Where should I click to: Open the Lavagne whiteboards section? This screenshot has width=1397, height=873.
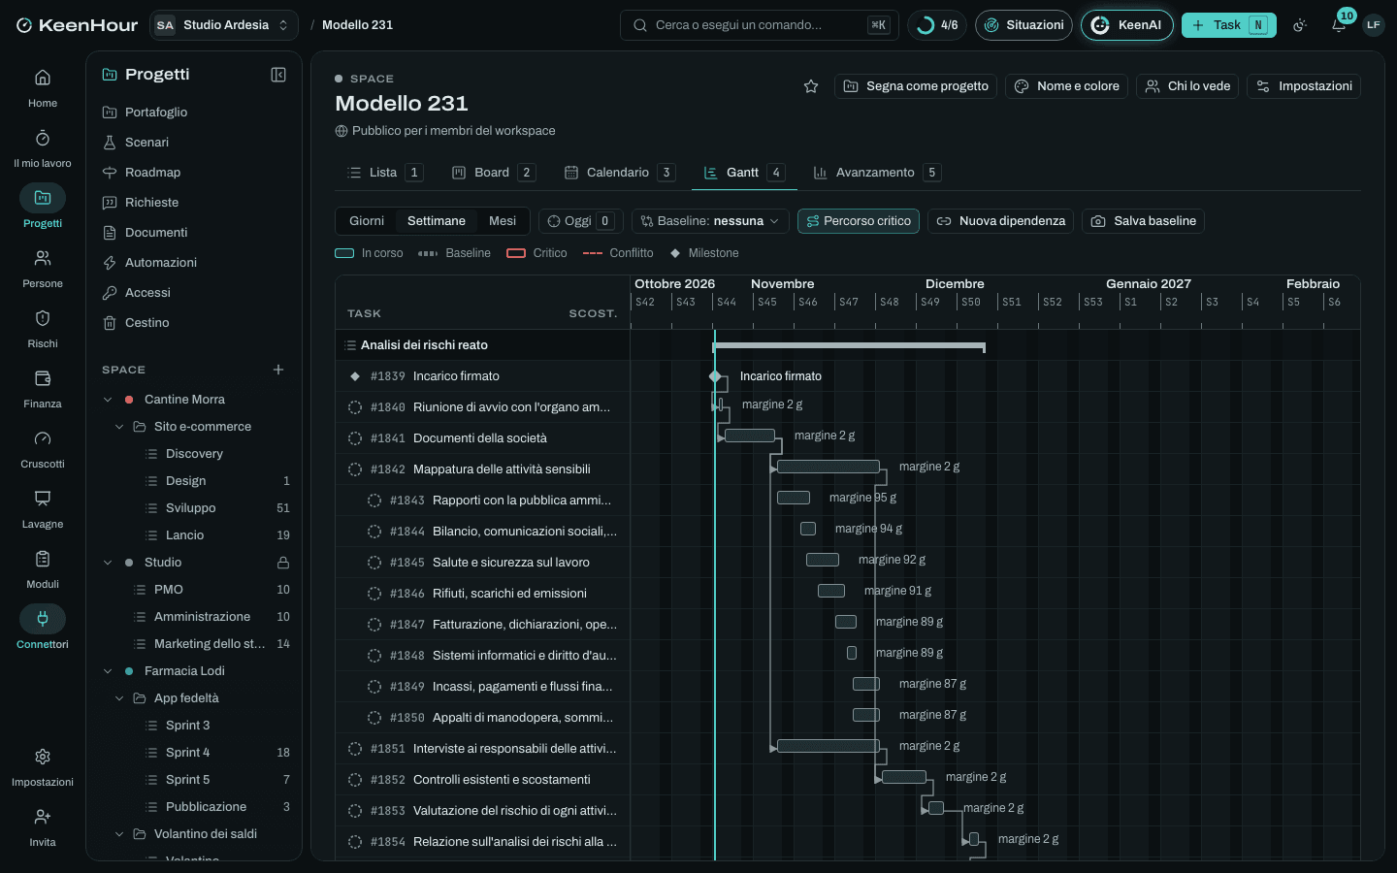click(x=43, y=509)
